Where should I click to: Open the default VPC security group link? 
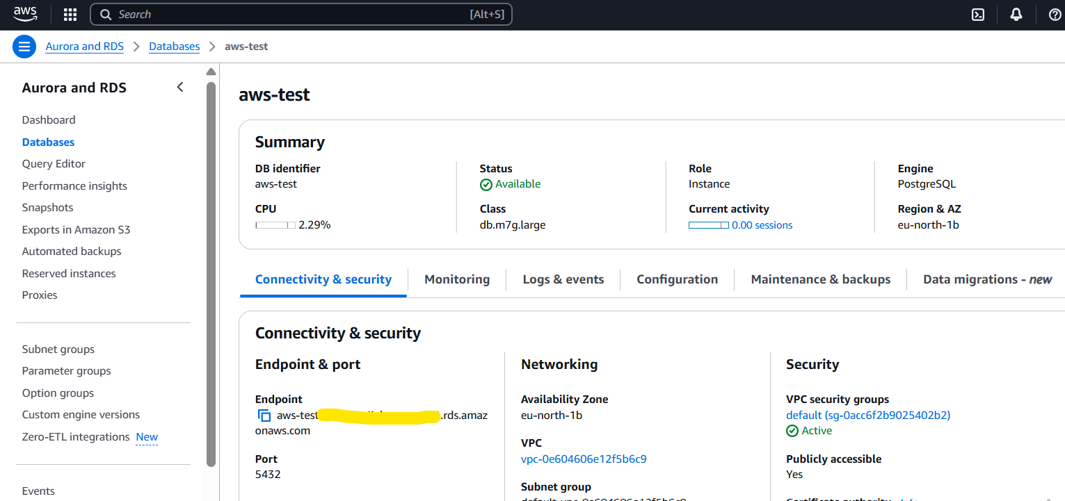pos(868,416)
